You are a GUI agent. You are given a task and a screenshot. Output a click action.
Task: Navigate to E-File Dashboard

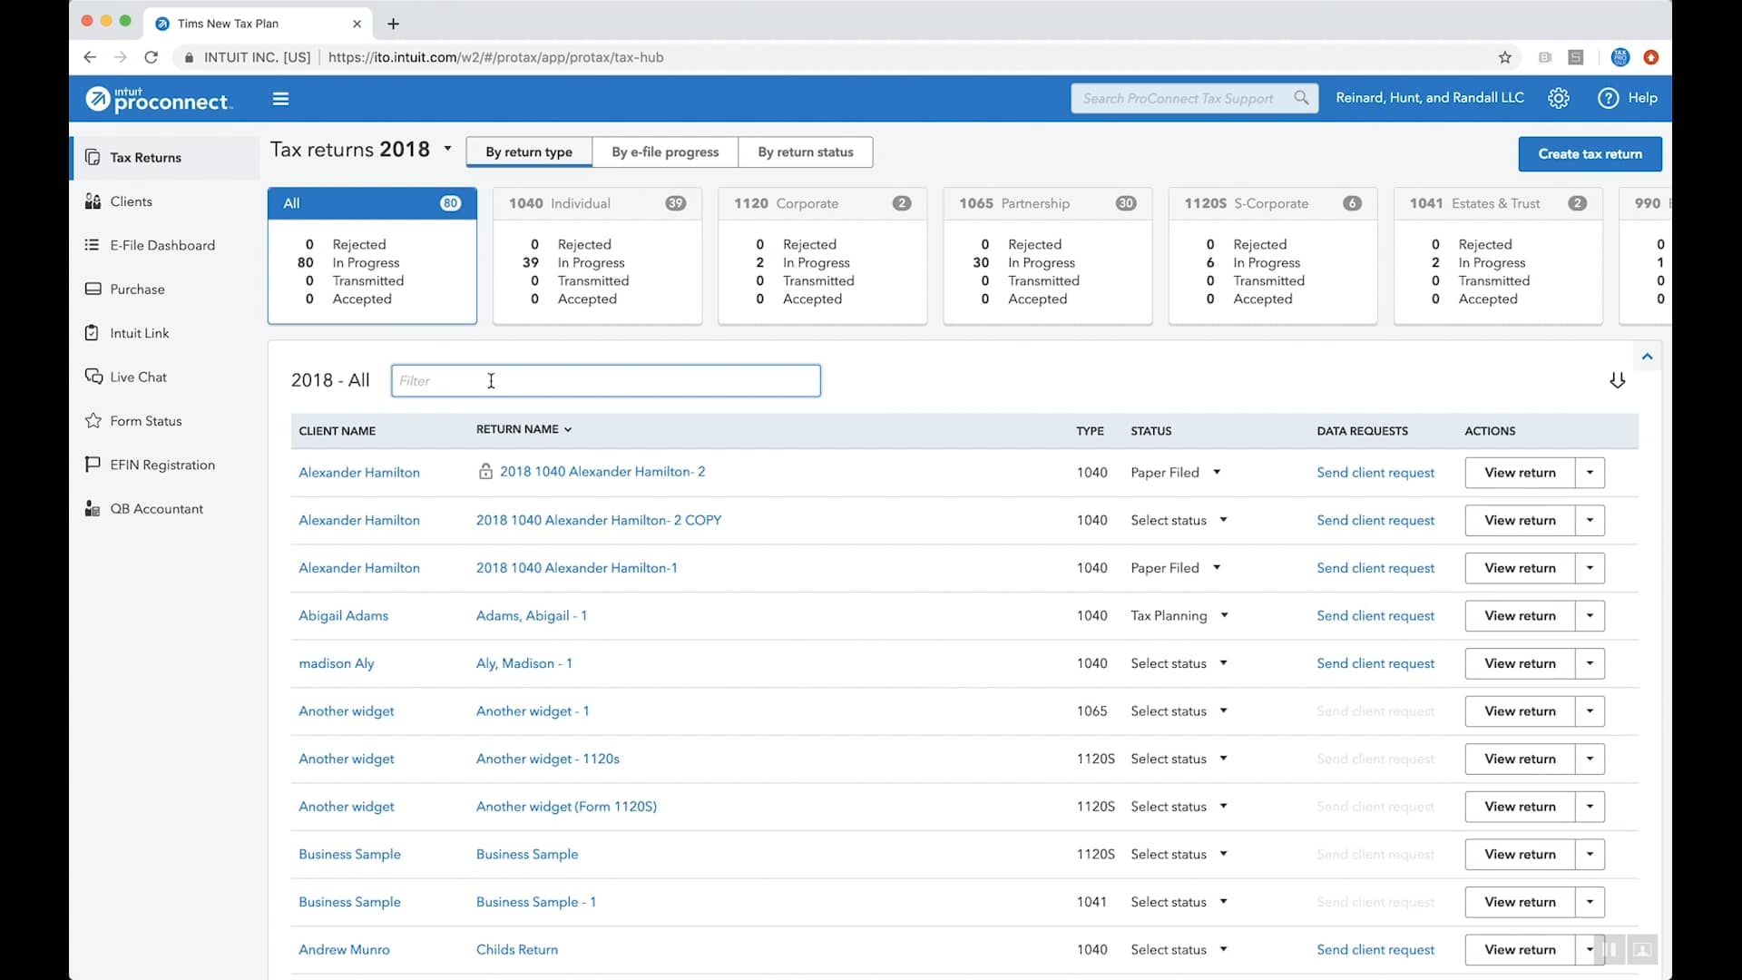pyautogui.click(x=162, y=244)
